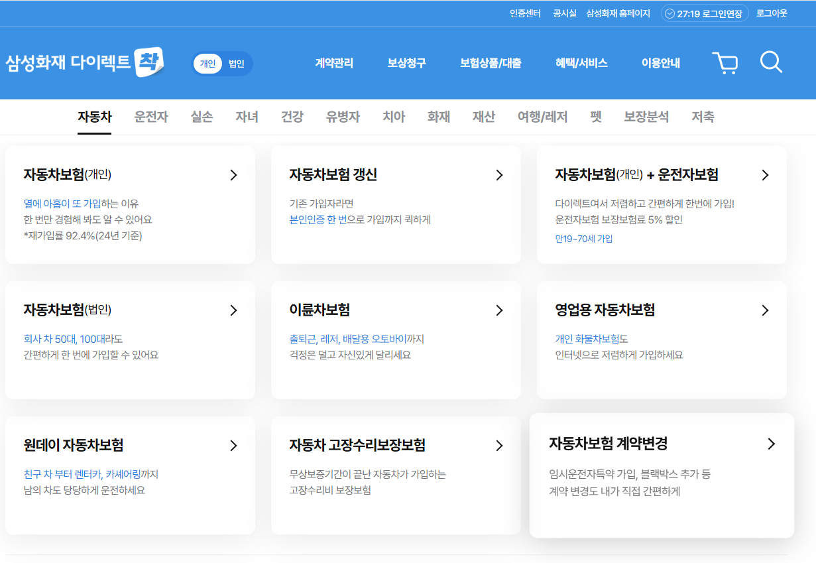Open 자동차보험(법인) card arrow
Screen dimensions: 816x563
click(233, 310)
